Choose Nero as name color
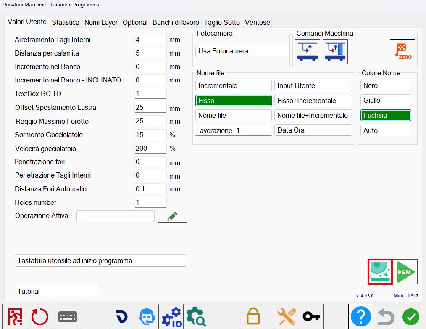This screenshot has width=426, height=329. (x=386, y=85)
